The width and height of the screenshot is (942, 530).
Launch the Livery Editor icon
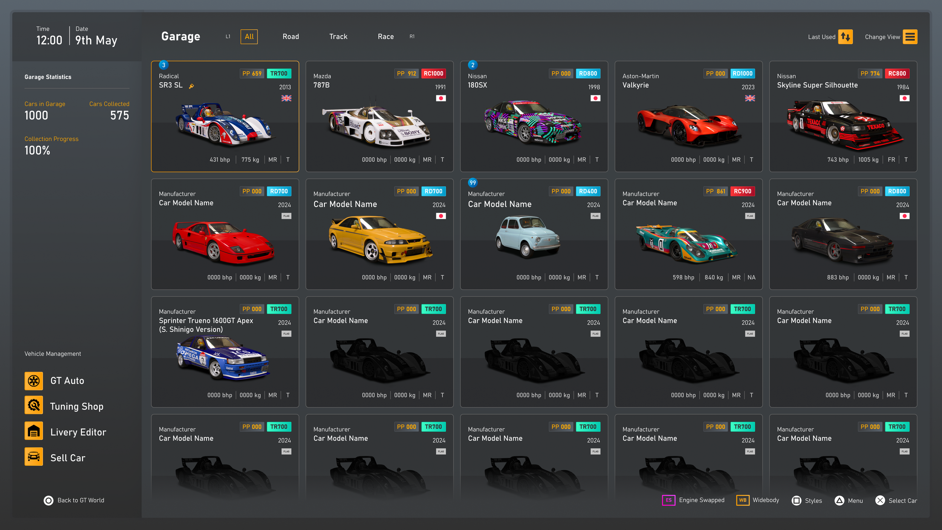34,431
